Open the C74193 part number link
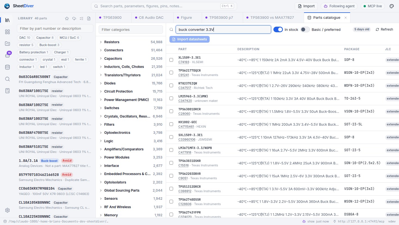The height and width of the screenshot is (225, 399). point(184,62)
